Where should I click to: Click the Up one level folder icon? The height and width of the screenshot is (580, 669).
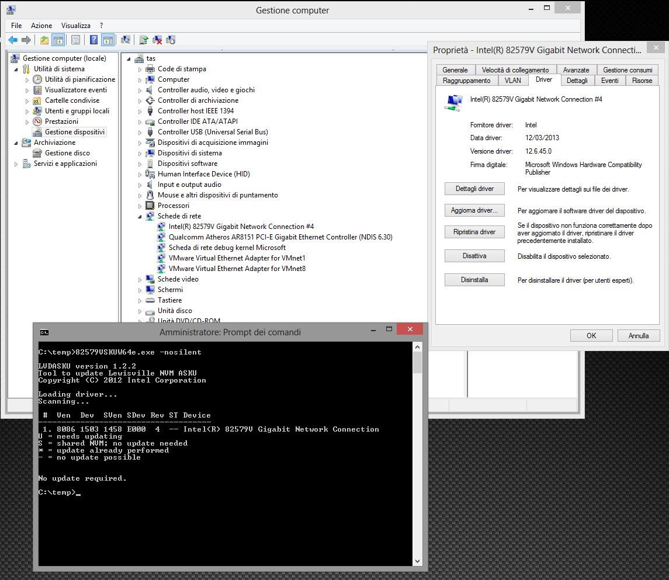44,40
